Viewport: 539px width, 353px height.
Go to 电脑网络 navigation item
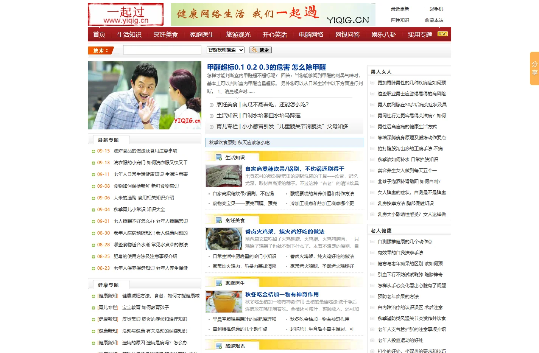(x=311, y=34)
